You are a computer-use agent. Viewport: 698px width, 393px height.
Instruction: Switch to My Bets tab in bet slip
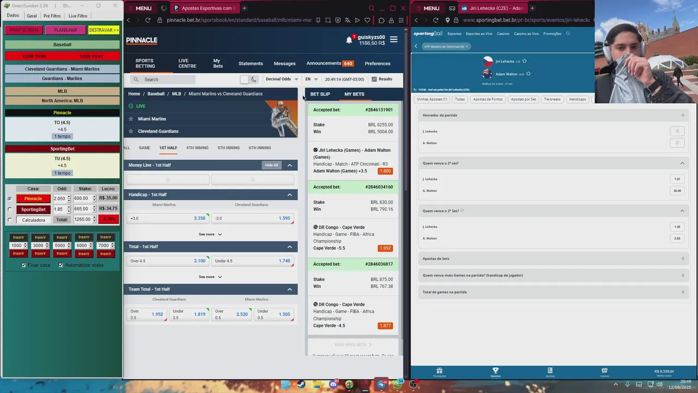[x=354, y=94]
